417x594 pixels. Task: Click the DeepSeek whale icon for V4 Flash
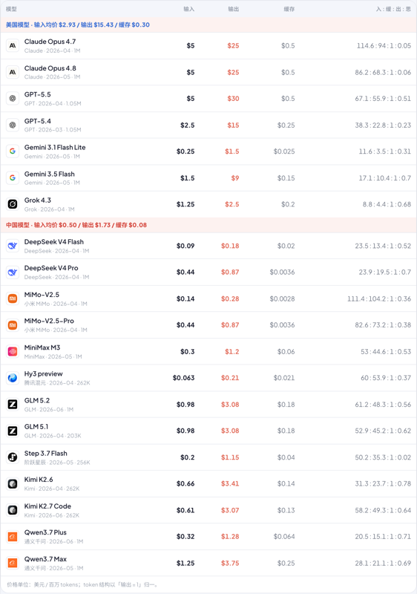click(13, 246)
